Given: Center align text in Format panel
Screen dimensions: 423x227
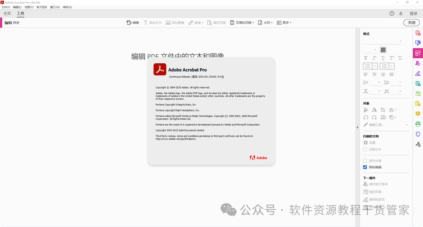Looking at the screenshot, I should pyautogui.click(x=374, y=74).
